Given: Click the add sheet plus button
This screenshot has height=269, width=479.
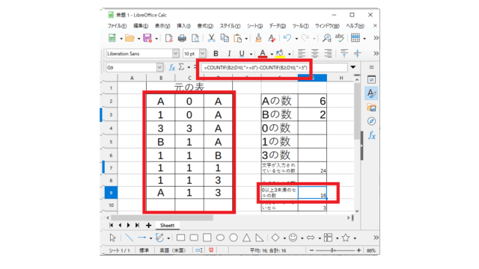Looking at the screenshot, I should pyautogui.click(x=149, y=226).
